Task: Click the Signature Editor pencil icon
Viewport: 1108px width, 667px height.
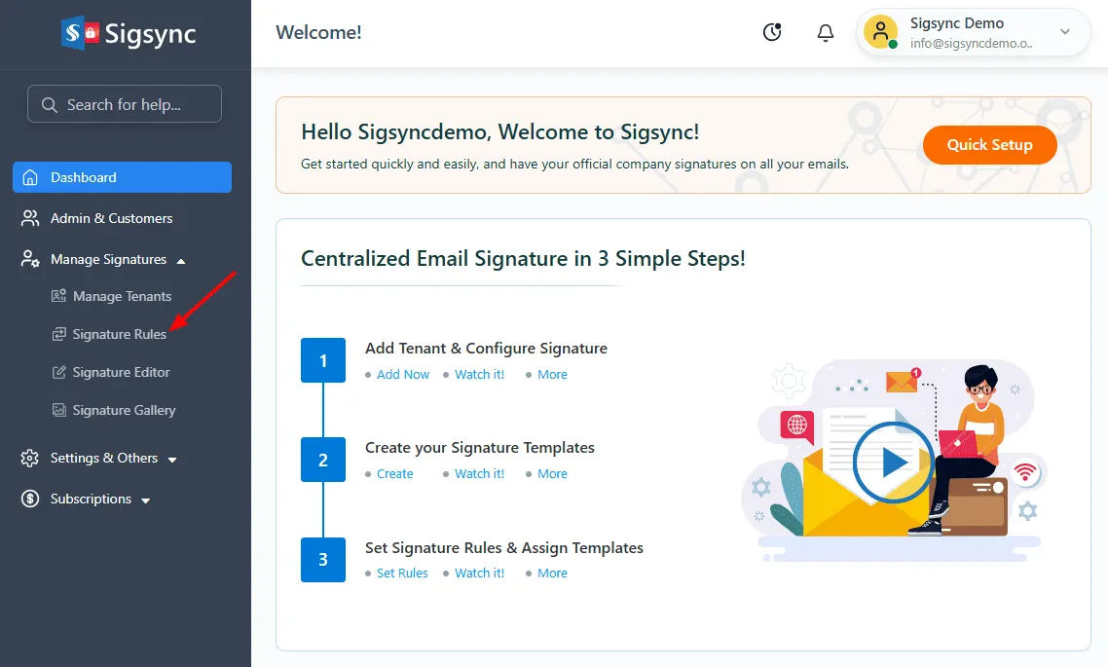Action: tap(58, 372)
